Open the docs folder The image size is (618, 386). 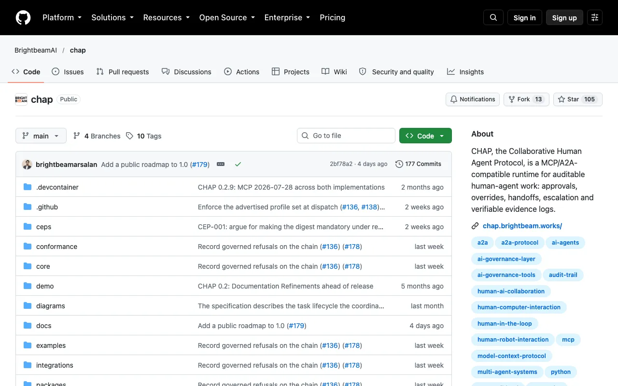click(x=43, y=326)
